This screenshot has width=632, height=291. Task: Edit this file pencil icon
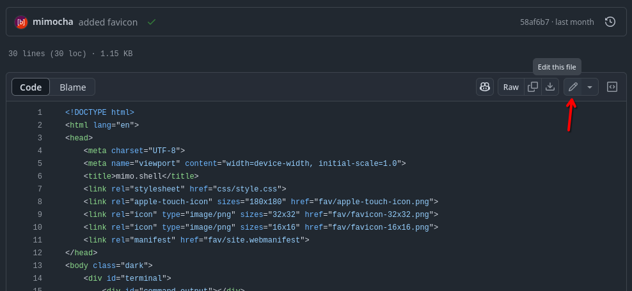coord(573,87)
